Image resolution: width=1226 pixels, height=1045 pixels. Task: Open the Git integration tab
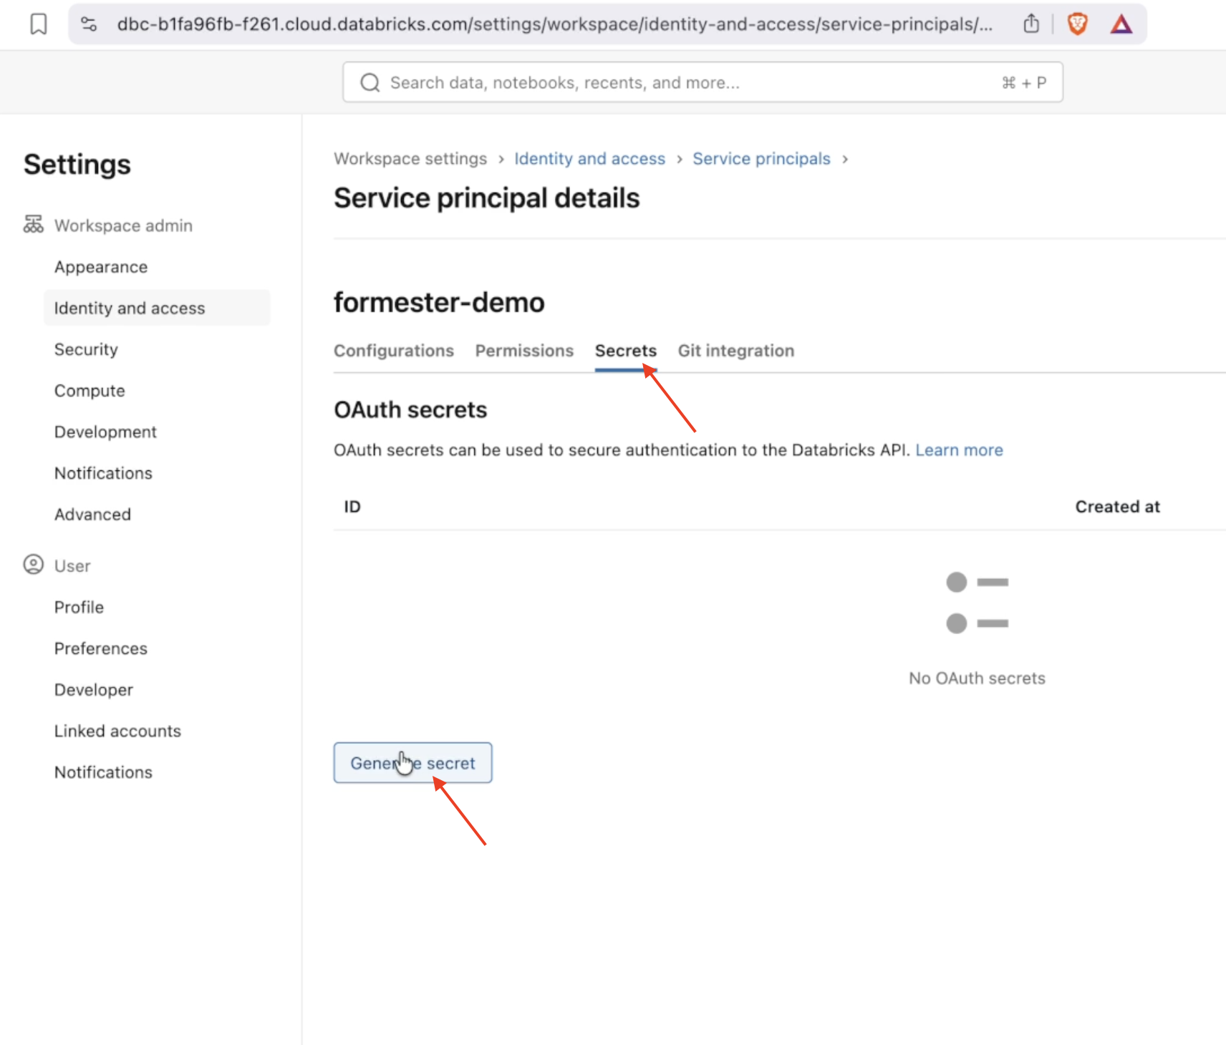(736, 351)
